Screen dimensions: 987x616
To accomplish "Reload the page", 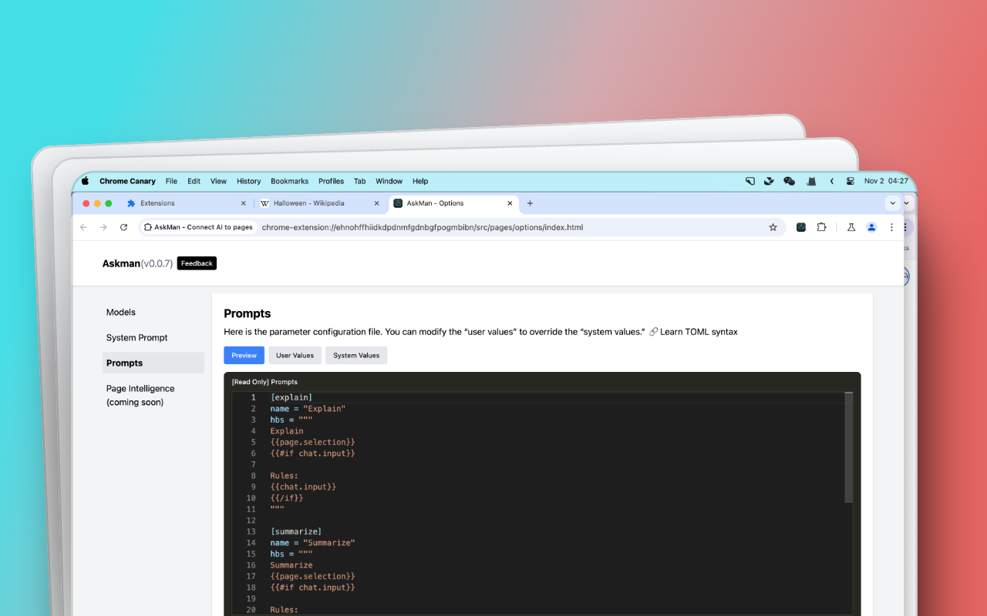I will [x=123, y=227].
